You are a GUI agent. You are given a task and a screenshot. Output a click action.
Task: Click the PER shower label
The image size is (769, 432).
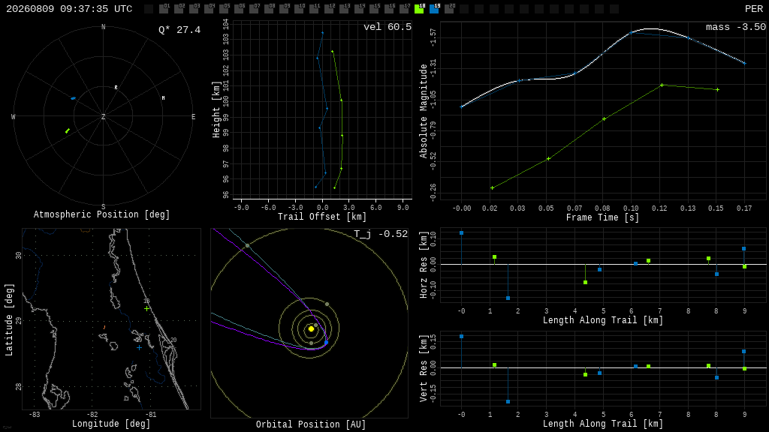754,9
